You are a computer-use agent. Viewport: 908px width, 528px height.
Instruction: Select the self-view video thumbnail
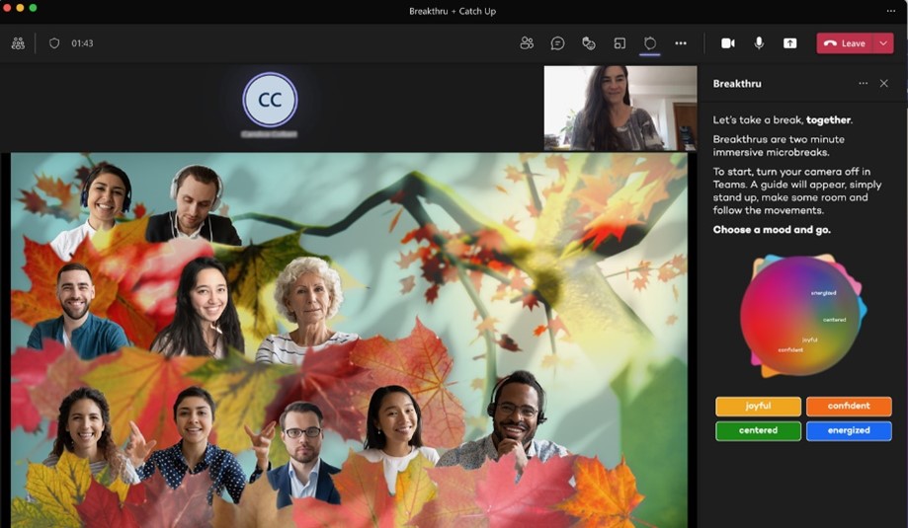pyautogui.click(x=619, y=108)
